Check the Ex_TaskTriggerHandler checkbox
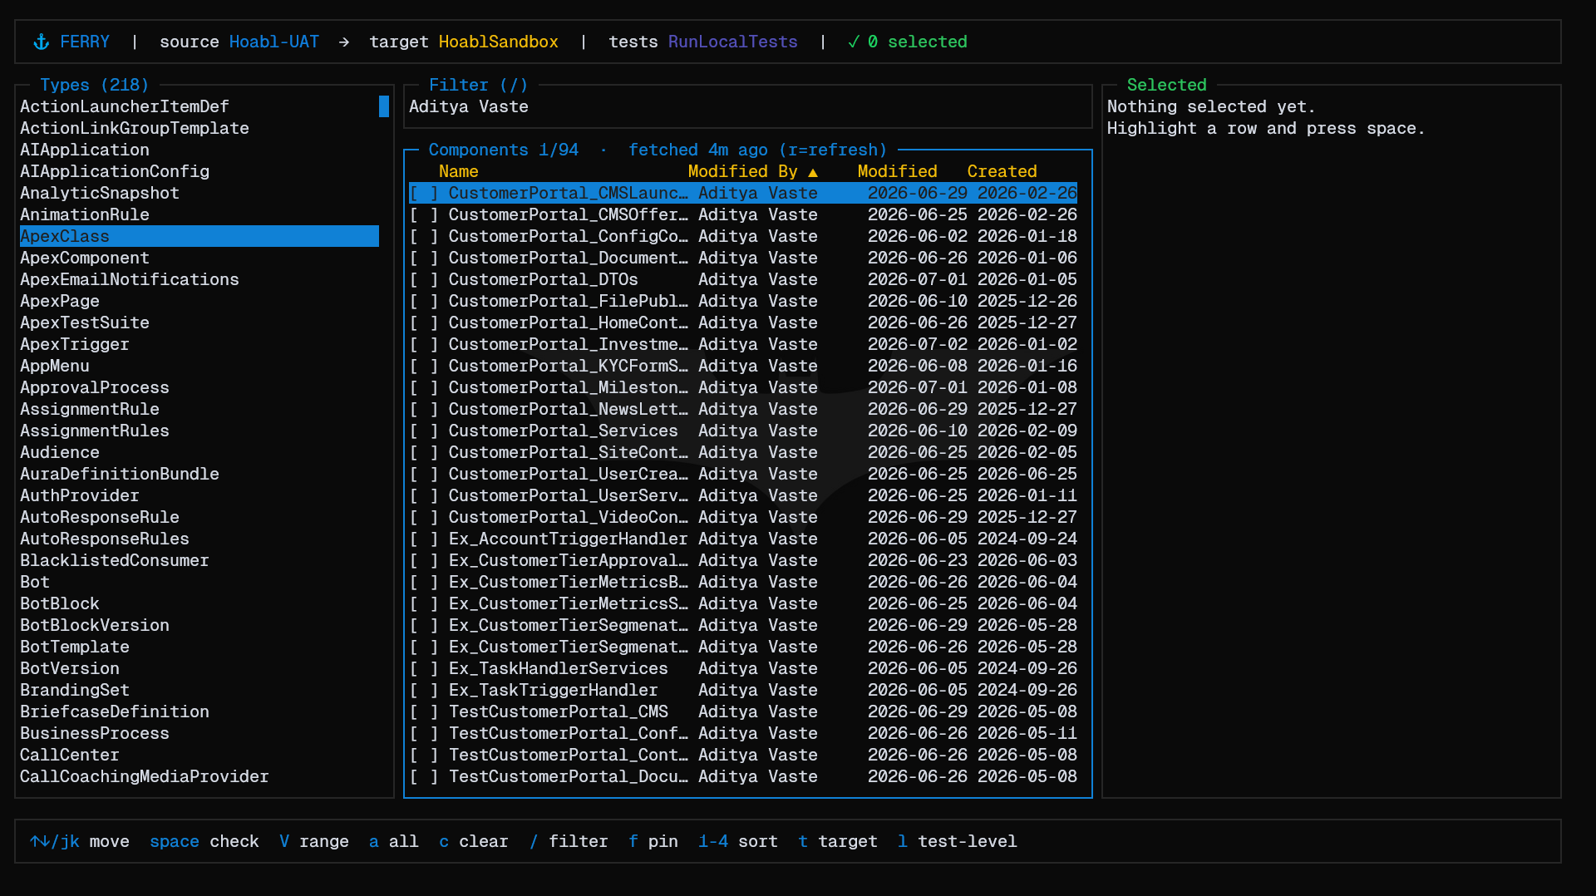Screen dimensions: 1596x896 pyautogui.click(x=424, y=690)
